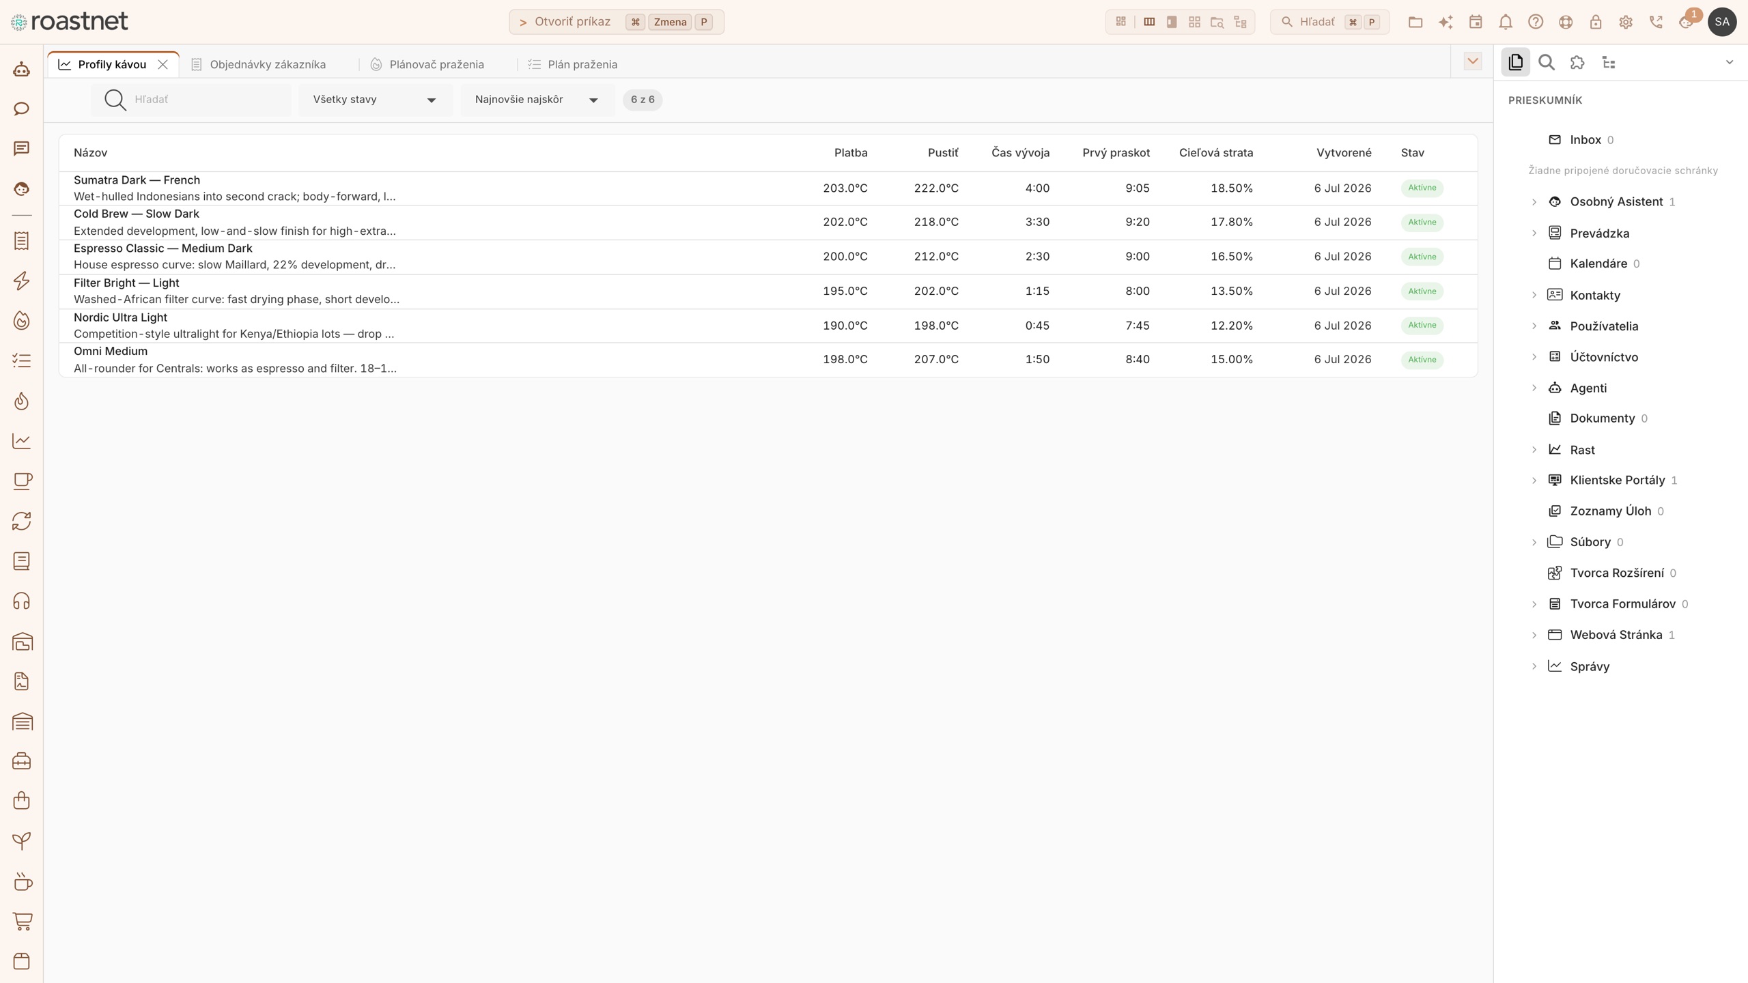1748x983 pixels.
Task: Select the extensions puzzle icon in right panel
Action: click(1577, 63)
